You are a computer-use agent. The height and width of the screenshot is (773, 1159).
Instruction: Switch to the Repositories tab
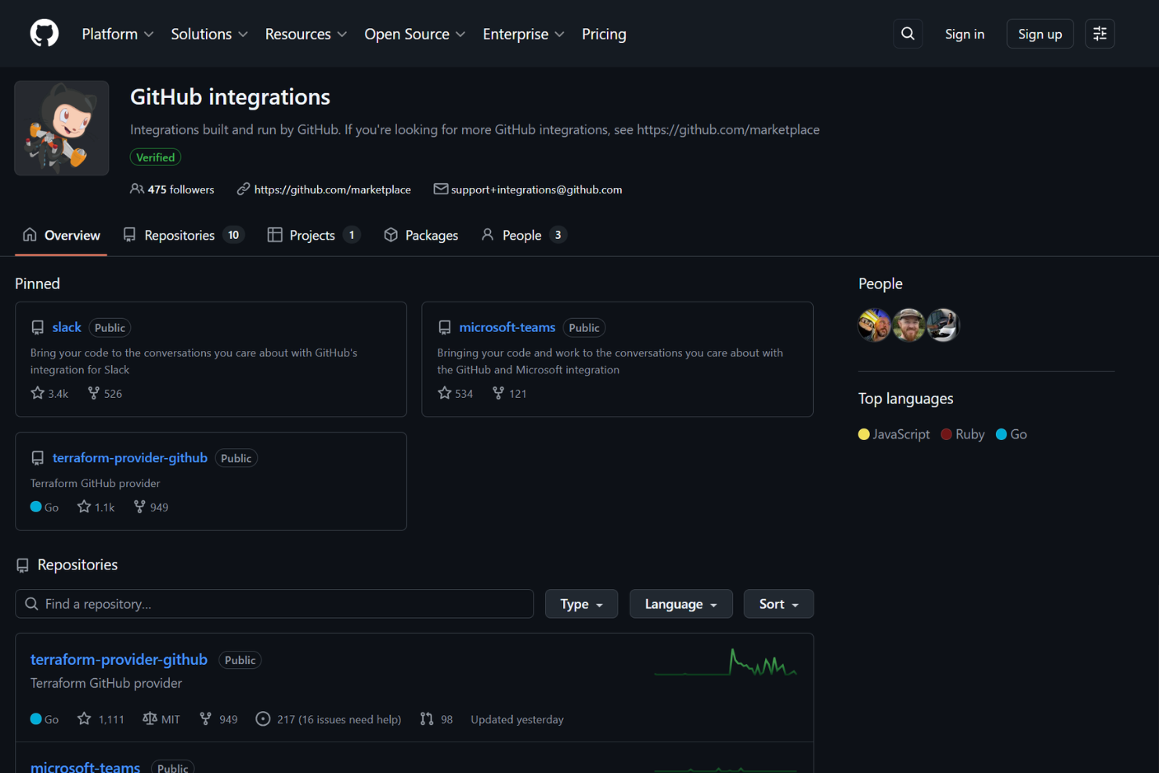coord(179,235)
